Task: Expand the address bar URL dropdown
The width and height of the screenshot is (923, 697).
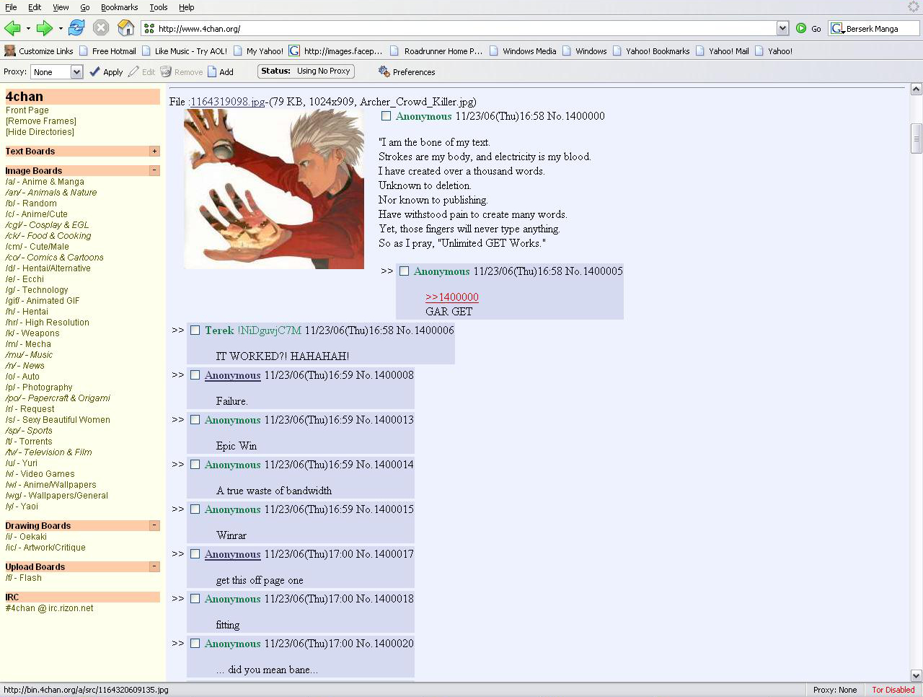Action: tap(782, 29)
